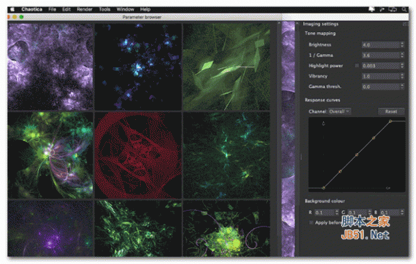Click the screen mirroring icon in the menu bar
The height and width of the screenshot is (264, 416).
pos(392,9)
